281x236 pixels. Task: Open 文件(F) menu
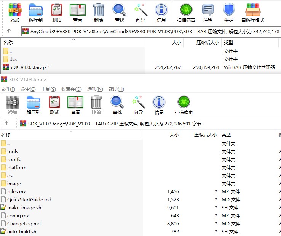click(8, 89)
